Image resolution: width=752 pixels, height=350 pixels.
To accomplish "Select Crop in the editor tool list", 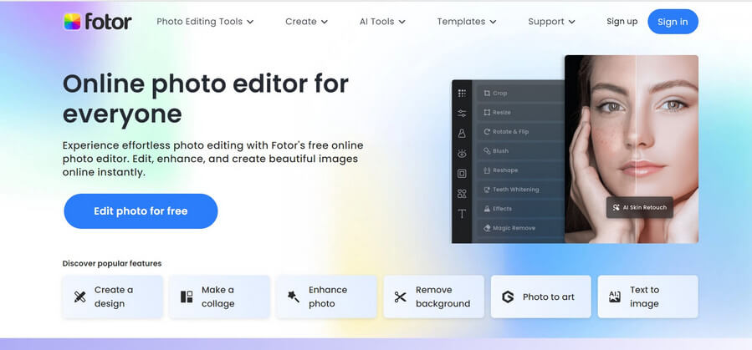I will pos(521,94).
